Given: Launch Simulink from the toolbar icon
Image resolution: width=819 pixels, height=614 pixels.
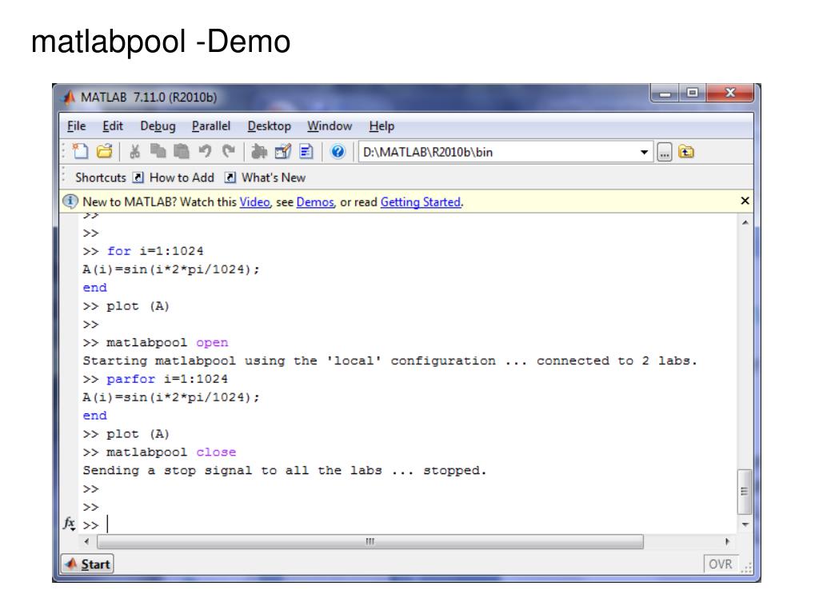Looking at the screenshot, I should click(258, 151).
